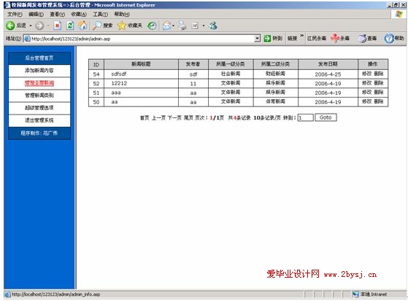
Task: Click the Goto button
Action: pyautogui.click(x=326, y=117)
